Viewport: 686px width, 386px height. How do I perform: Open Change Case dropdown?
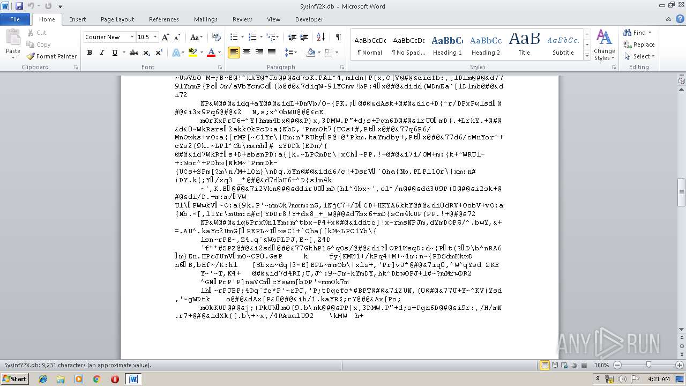(197, 37)
